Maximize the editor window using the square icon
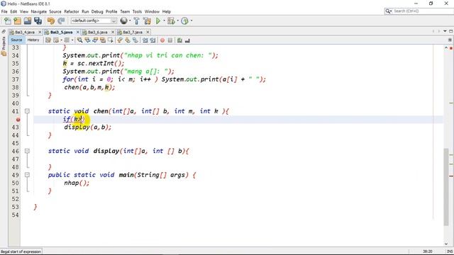 451,31
